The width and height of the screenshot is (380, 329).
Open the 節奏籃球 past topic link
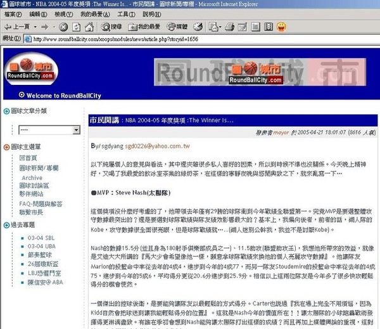[x=40, y=255]
